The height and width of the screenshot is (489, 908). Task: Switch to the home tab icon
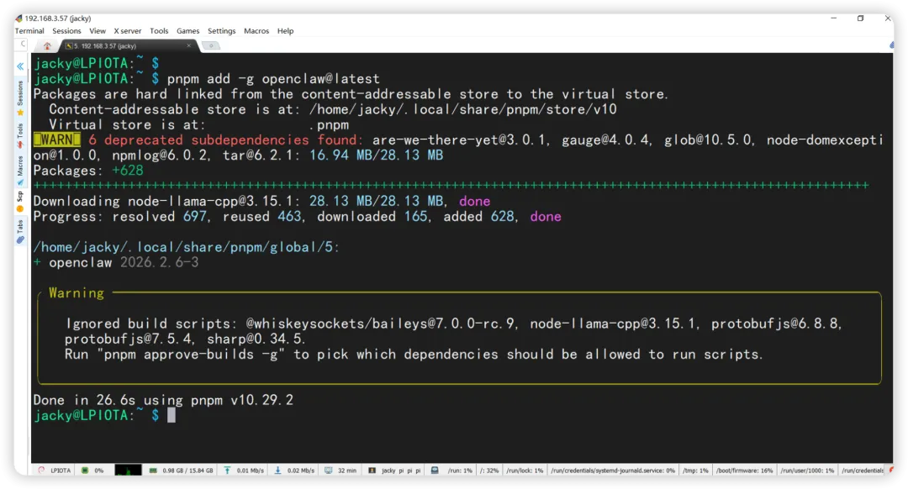point(47,45)
